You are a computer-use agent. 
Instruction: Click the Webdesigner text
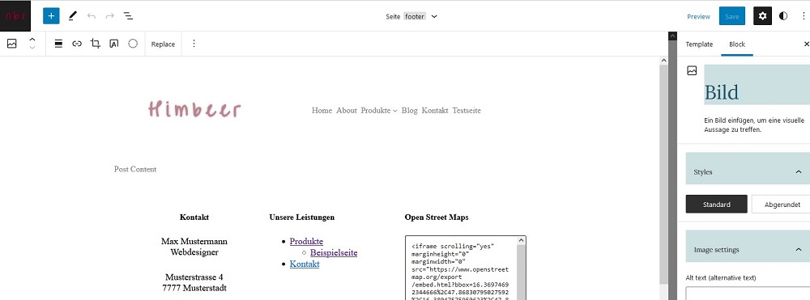tap(194, 252)
